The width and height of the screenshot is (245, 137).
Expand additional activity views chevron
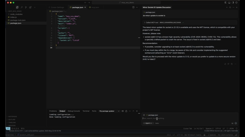[35, 7]
